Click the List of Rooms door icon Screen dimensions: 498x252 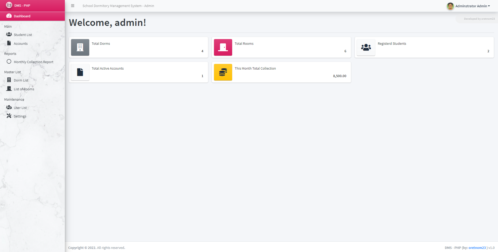point(9,89)
